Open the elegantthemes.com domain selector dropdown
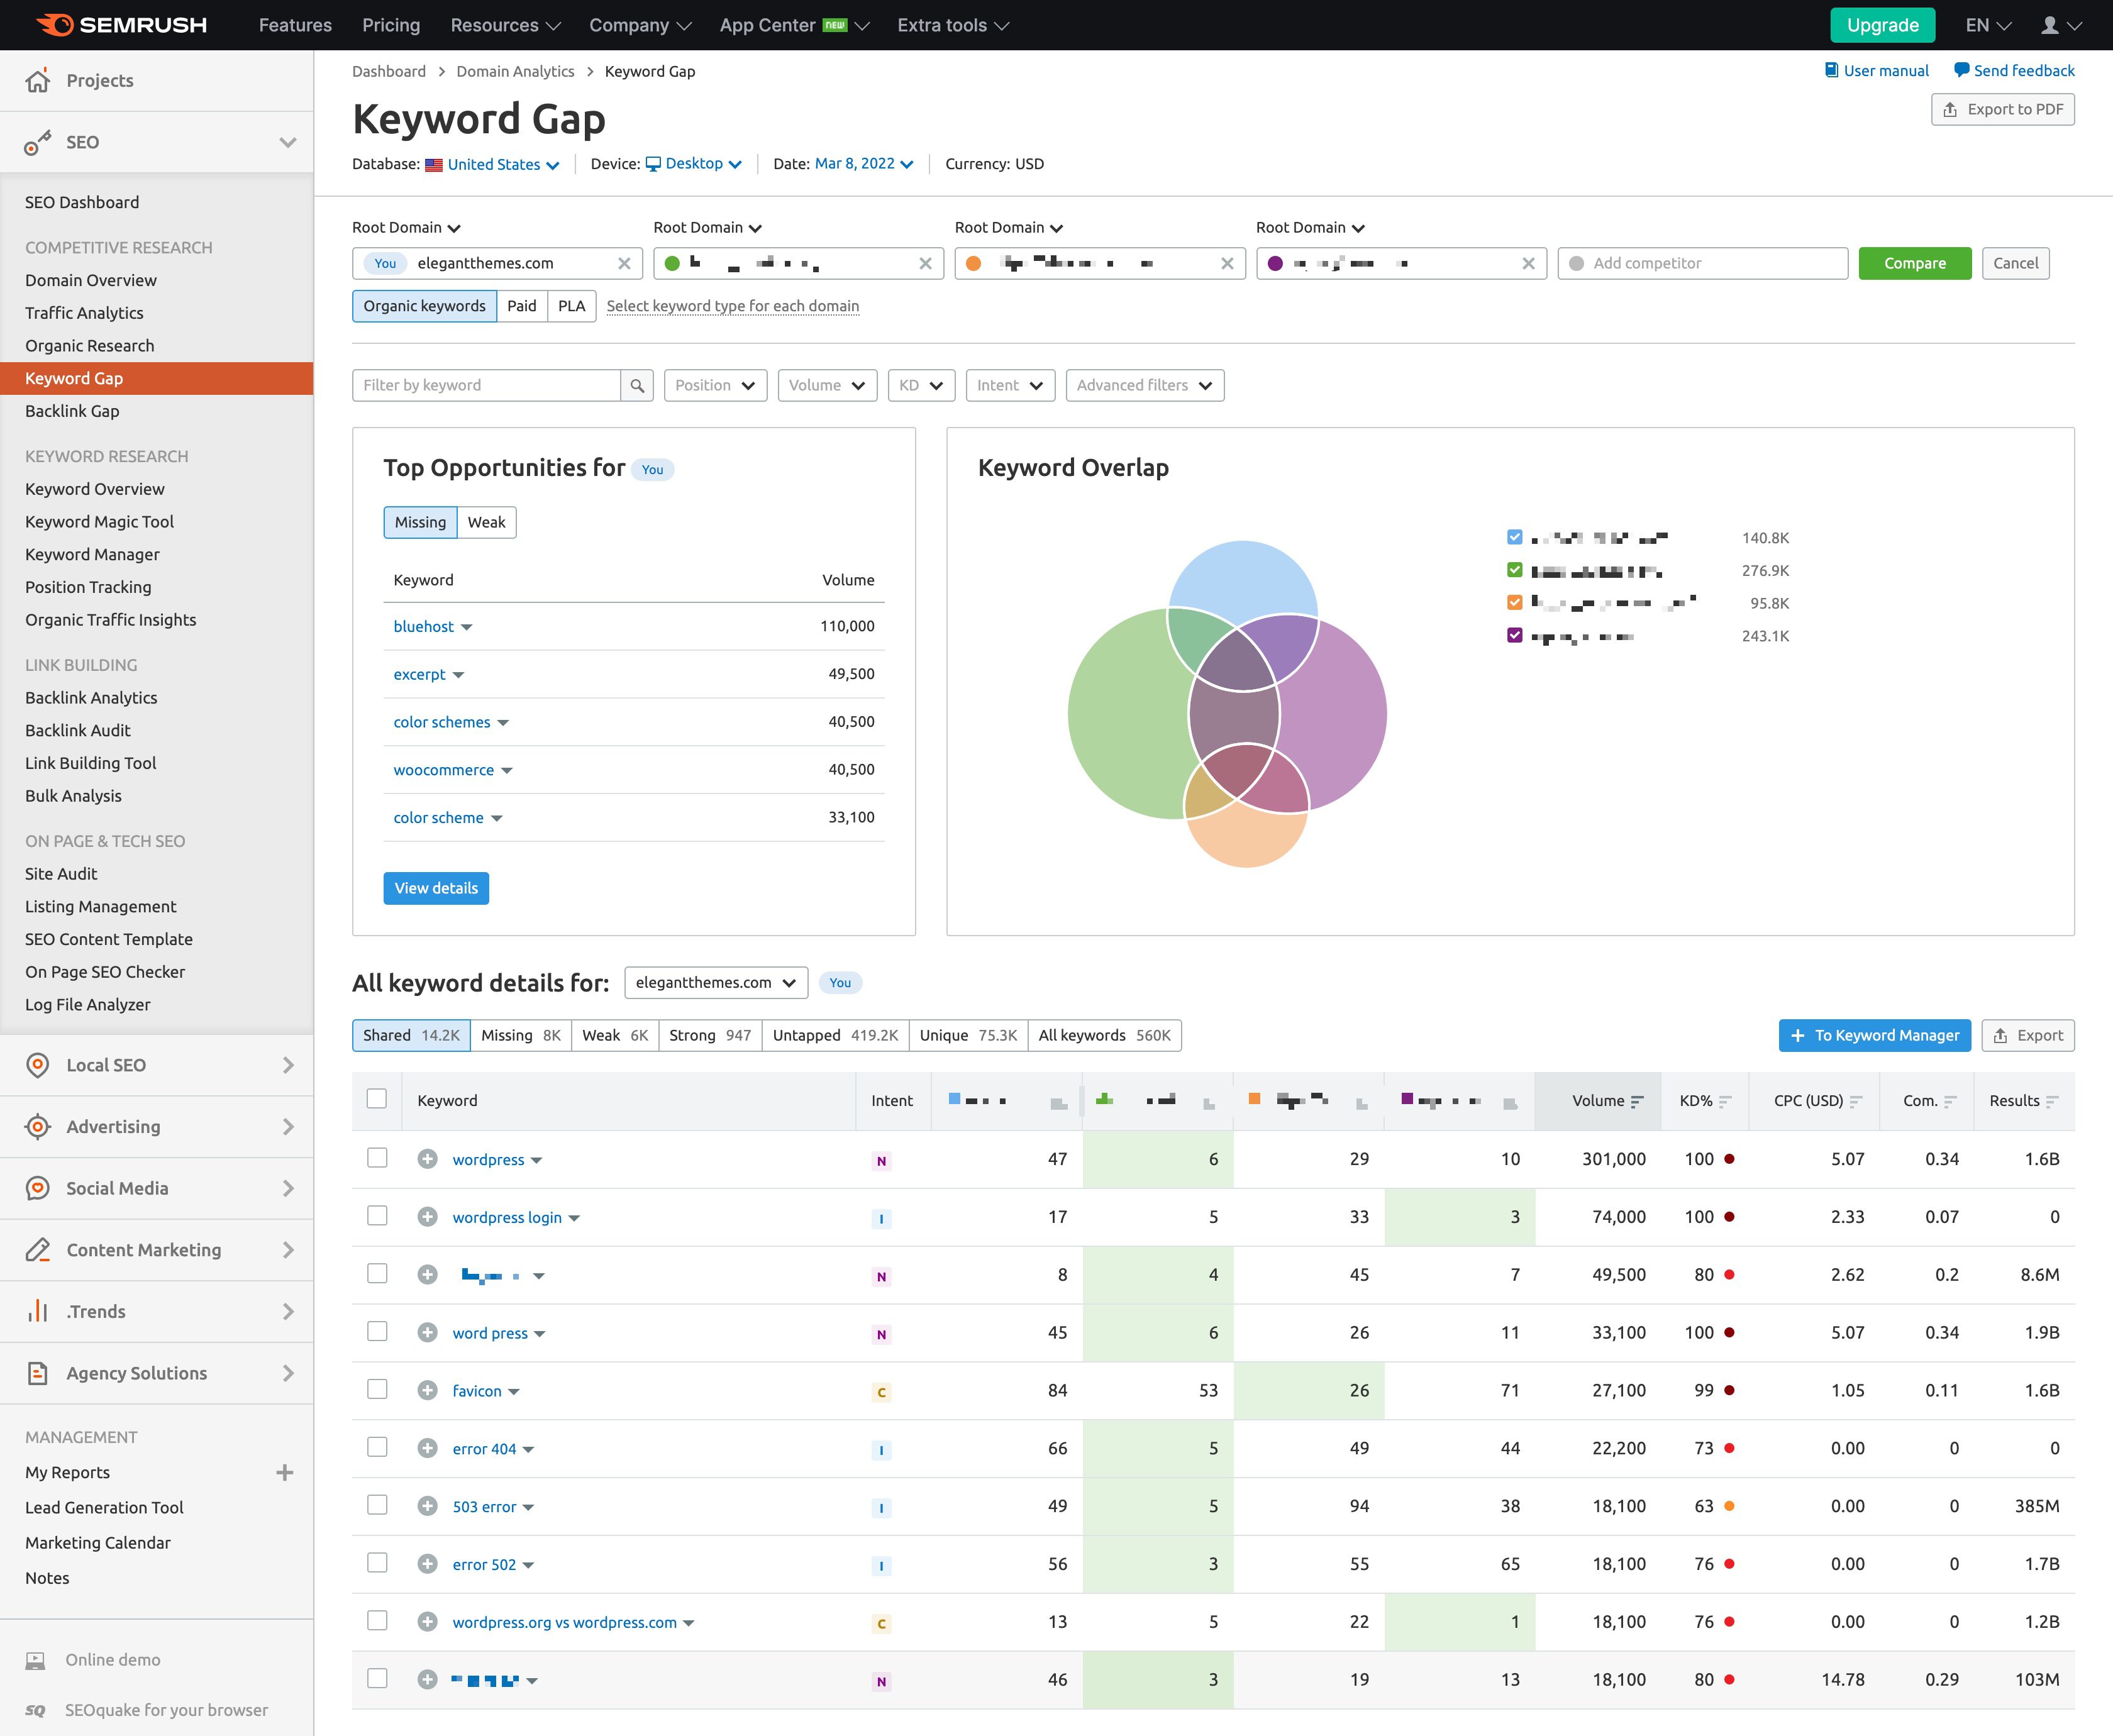 click(715, 982)
